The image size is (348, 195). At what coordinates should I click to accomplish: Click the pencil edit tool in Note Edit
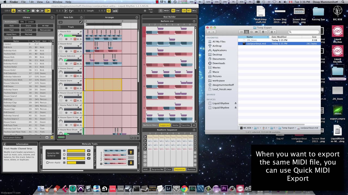tap(81, 22)
